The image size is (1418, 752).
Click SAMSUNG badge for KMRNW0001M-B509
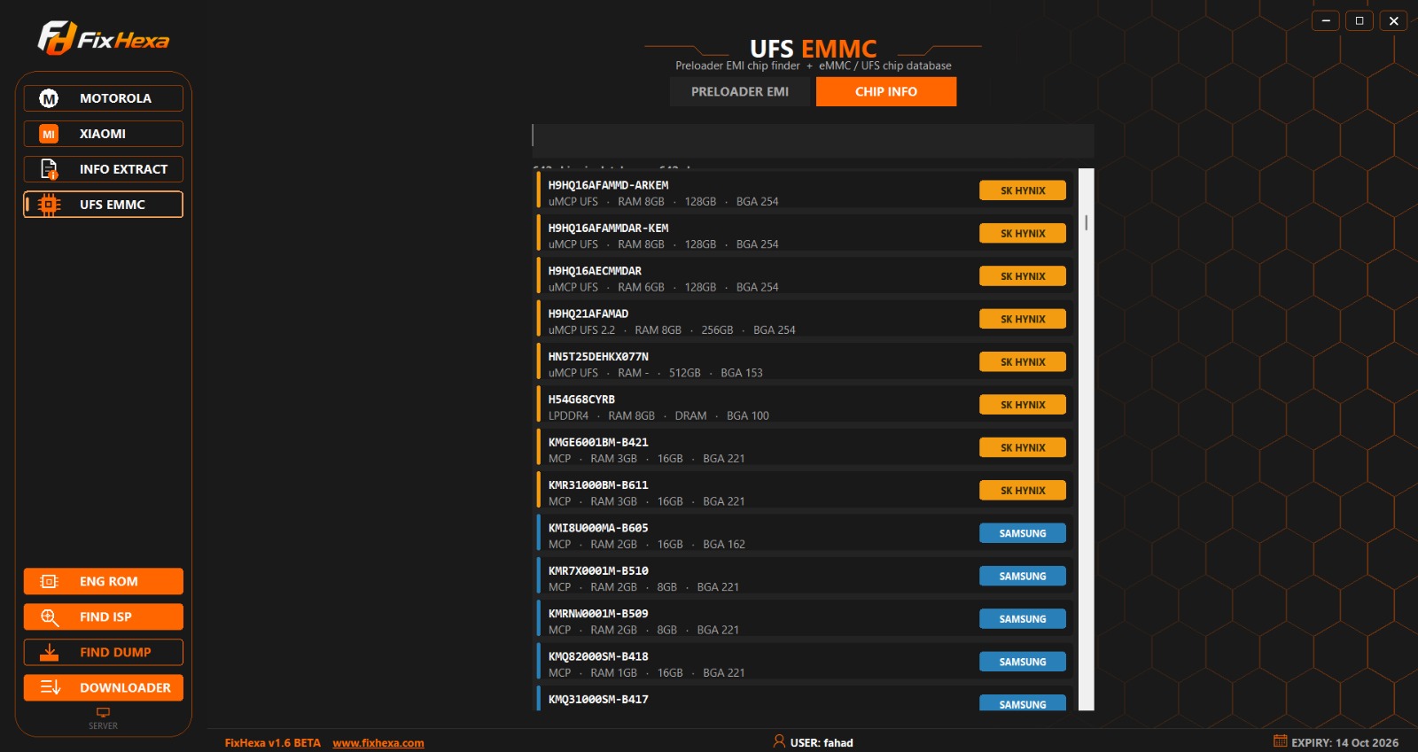pos(1023,619)
